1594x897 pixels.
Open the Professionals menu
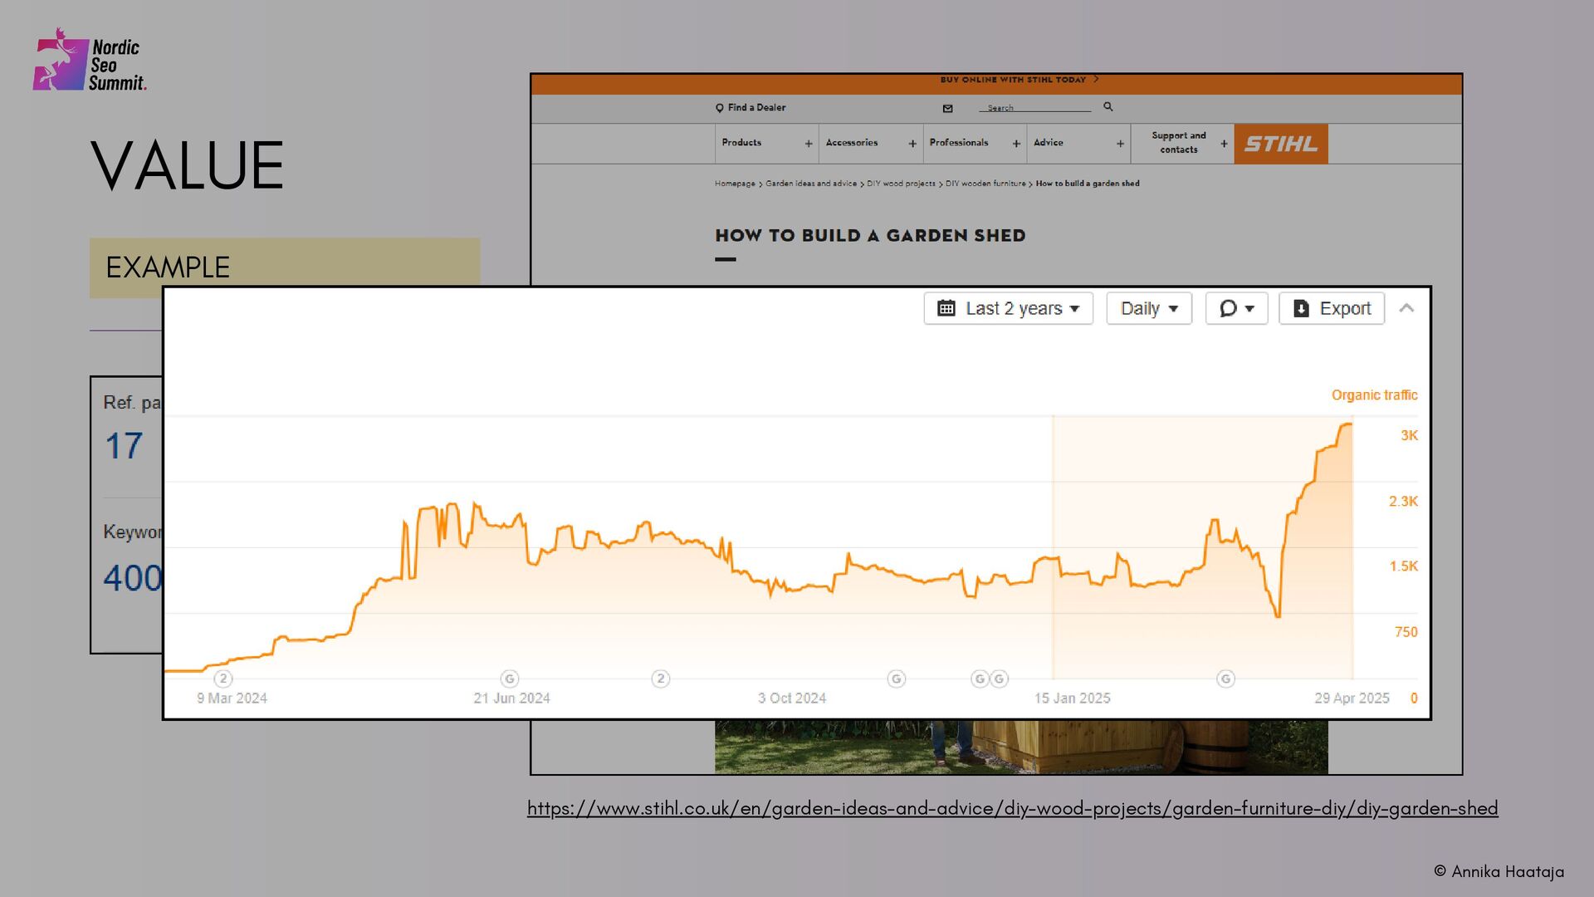point(959,143)
